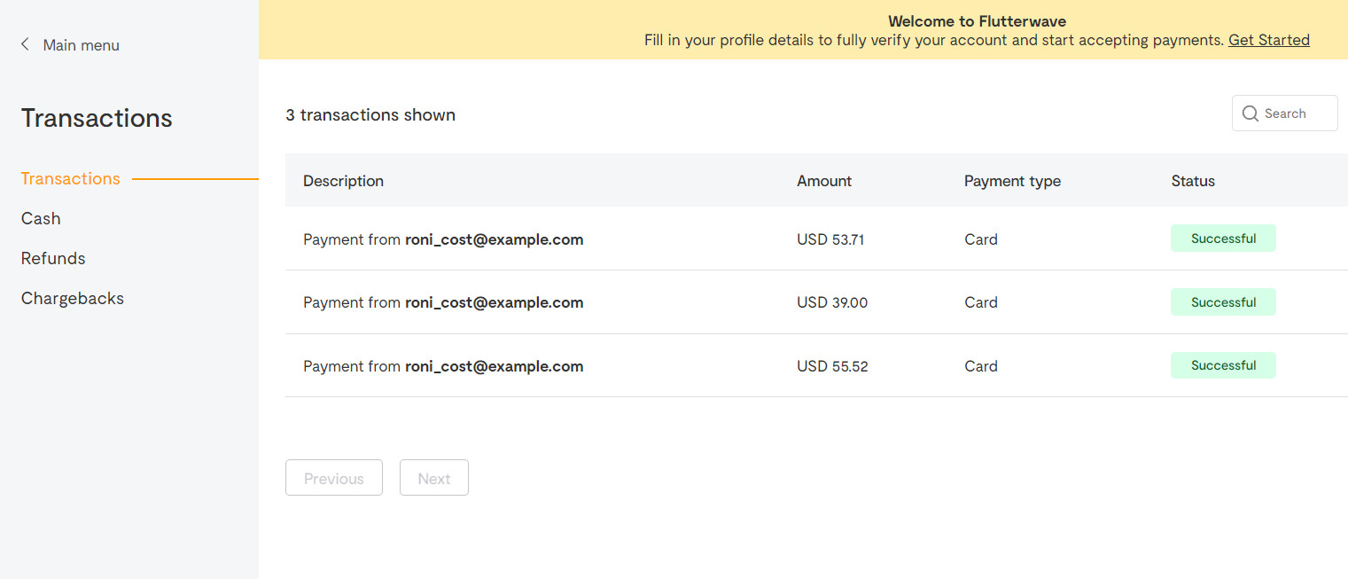Viewport: 1348px width, 579px height.
Task: Click Successful badge in USD 55.52 row
Action: tap(1223, 365)
